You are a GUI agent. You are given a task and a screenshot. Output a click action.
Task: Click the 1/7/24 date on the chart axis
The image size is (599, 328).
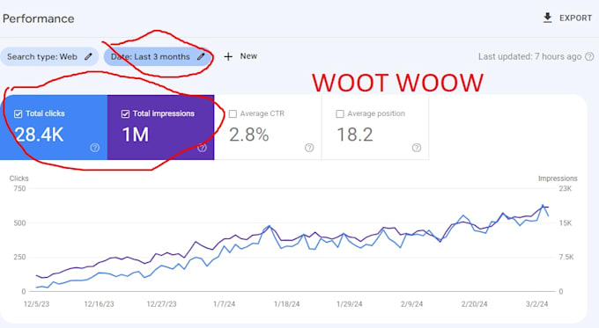[x=225, y=304]
